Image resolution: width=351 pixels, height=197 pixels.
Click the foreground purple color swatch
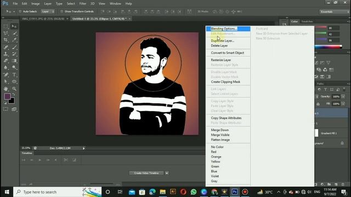pyautogui.click(x=7, y=96)
